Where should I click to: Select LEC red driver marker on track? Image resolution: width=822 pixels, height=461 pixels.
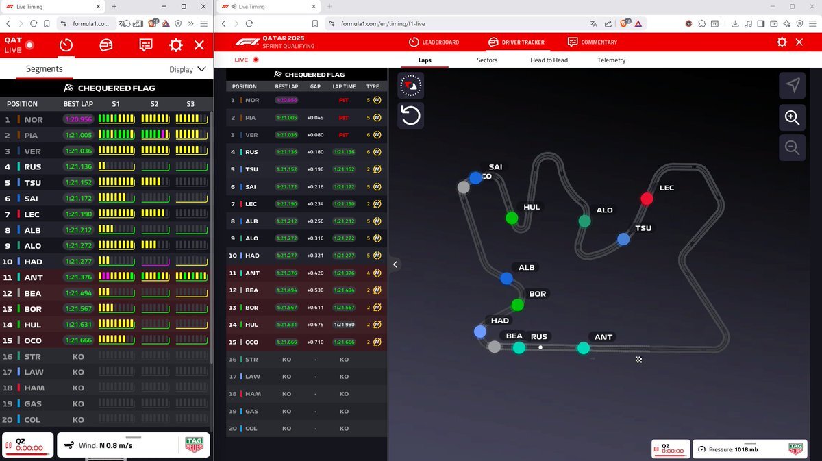[647, 199]
